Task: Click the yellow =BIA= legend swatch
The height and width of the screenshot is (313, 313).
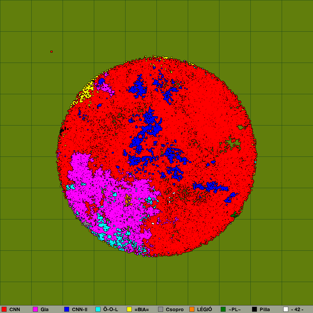Action: coord(129,309)
